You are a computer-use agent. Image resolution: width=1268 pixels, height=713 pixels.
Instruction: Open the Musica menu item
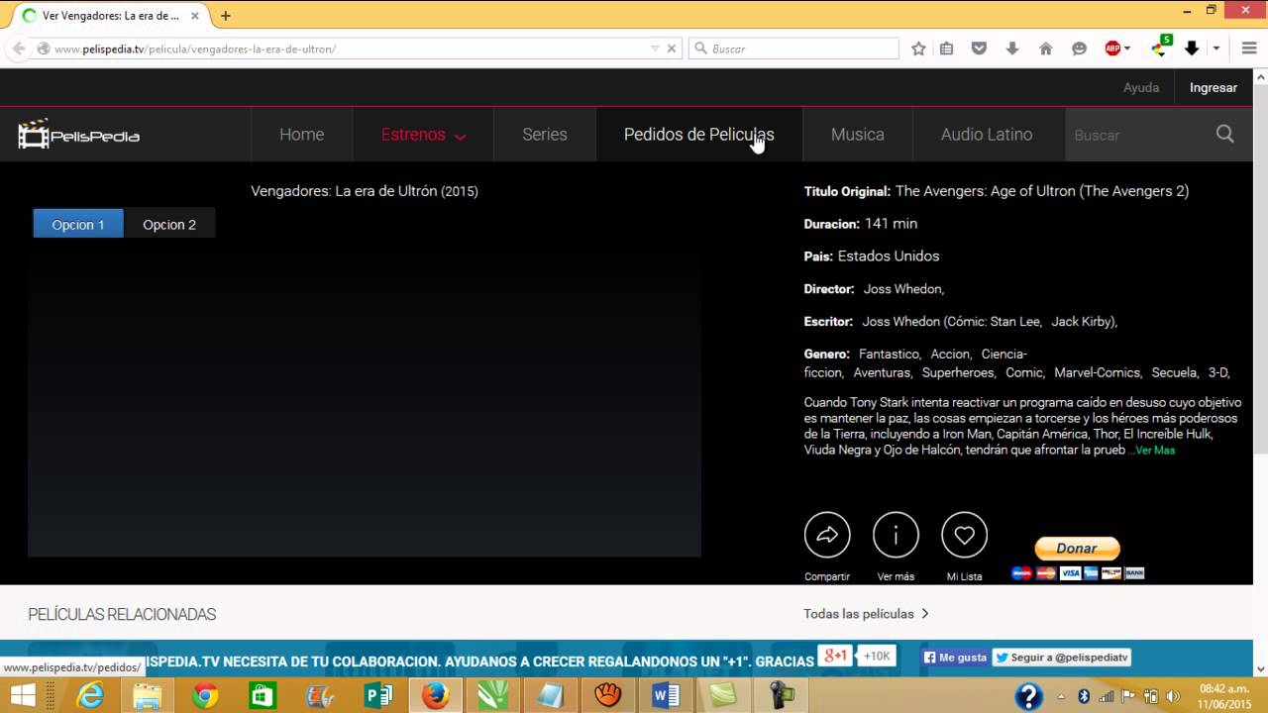coord(858,134)
